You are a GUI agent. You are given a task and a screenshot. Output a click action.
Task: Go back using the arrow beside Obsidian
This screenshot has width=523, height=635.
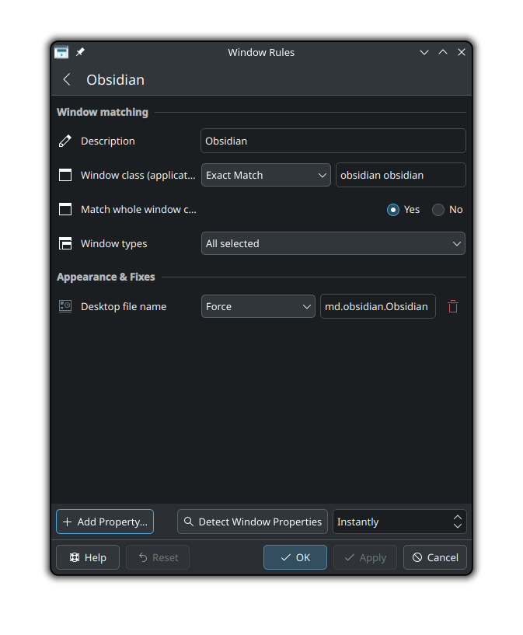[x=67, y=80]
